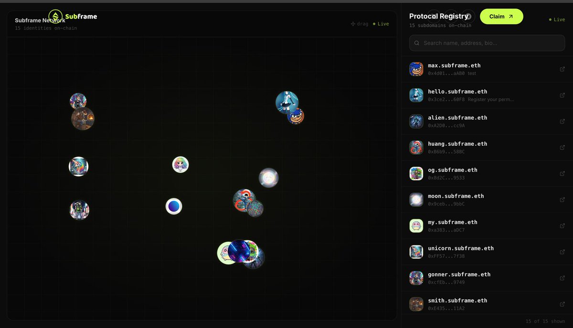Click the Subframe logo icon
Image resolution: width=573 pixels, height=328 pixels.
(x=56, y=17)
